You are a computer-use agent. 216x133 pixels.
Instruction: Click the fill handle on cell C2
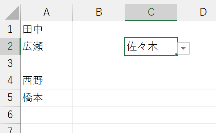click(177, 55)
